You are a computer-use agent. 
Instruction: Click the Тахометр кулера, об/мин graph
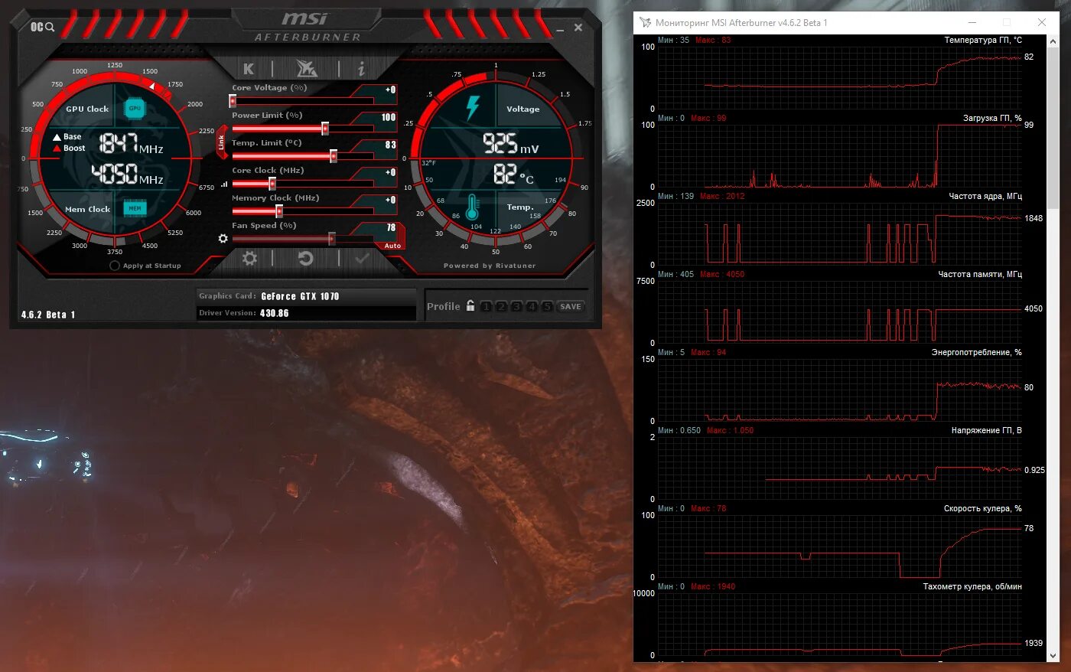[x=839, y=624]
